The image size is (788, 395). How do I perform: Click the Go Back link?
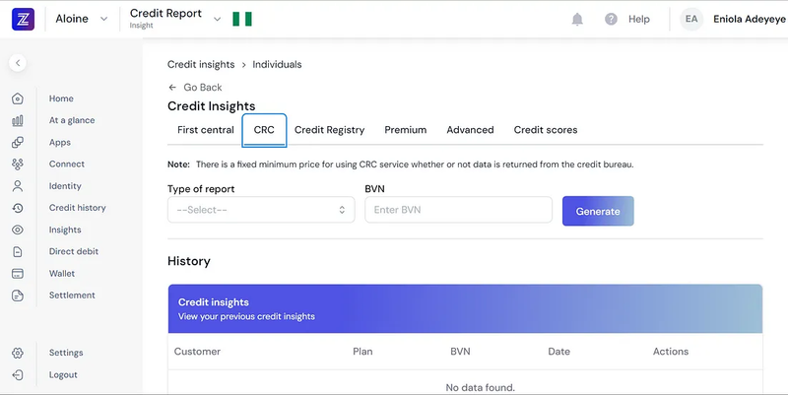(x=195, y=88)
